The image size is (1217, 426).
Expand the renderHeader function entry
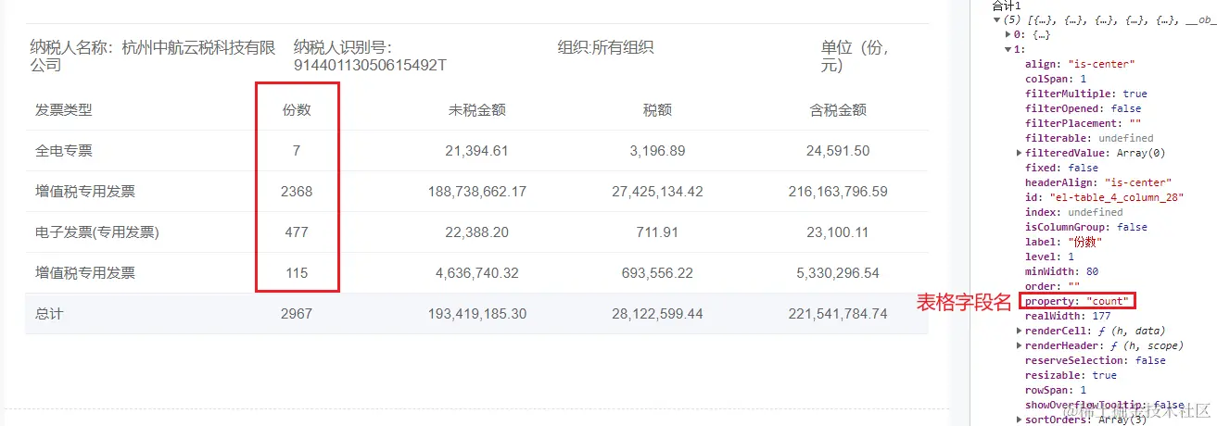coord(1020,345)
